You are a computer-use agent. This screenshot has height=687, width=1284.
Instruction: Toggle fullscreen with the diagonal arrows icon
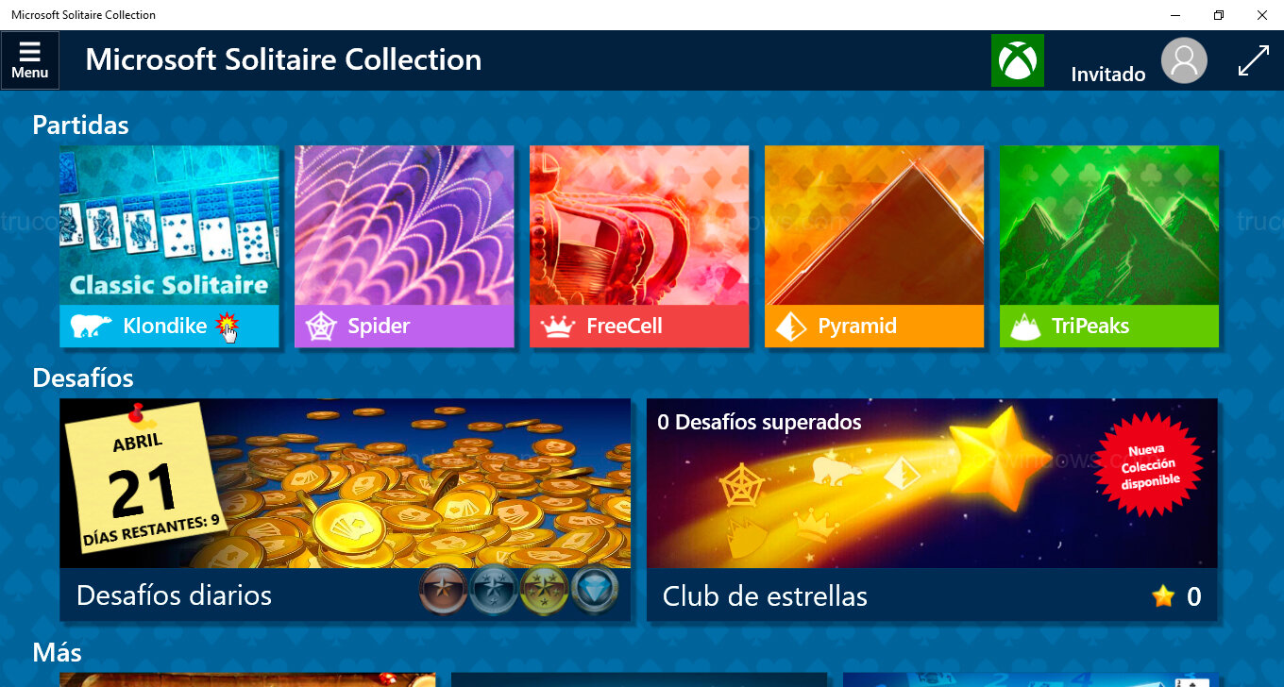point(1254,61)
